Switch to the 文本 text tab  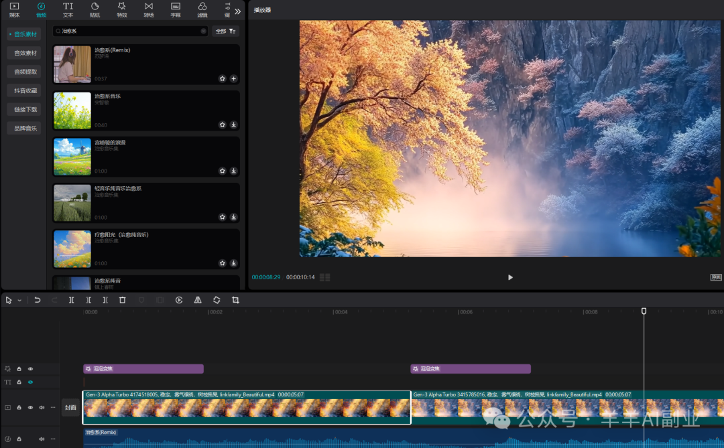(68, 9)
